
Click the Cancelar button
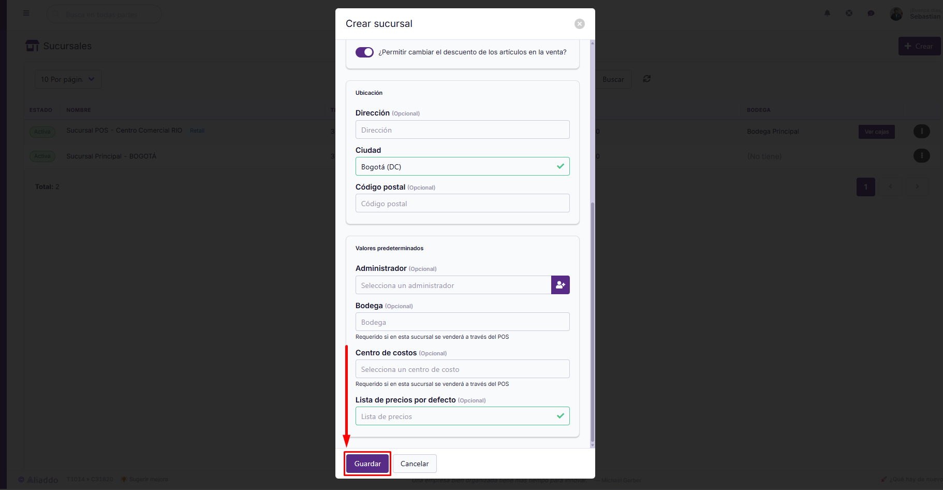pyautogui.click(x=415, y=464)
